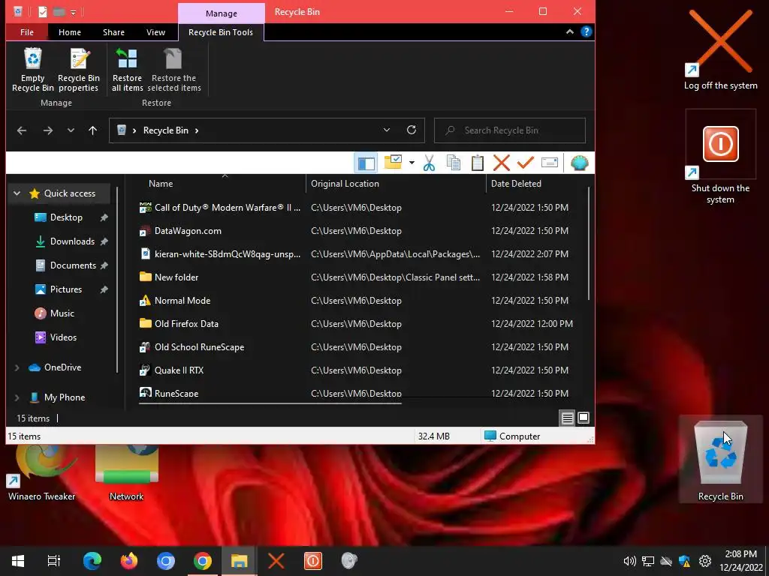
Task: Go back with the left arrow
Action: pos(22,130)
